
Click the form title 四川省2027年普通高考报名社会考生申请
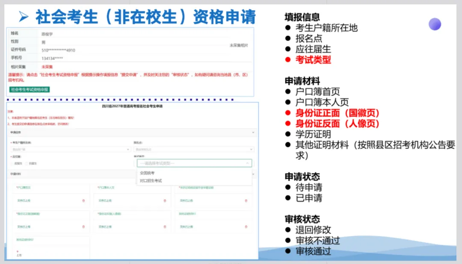132,106
